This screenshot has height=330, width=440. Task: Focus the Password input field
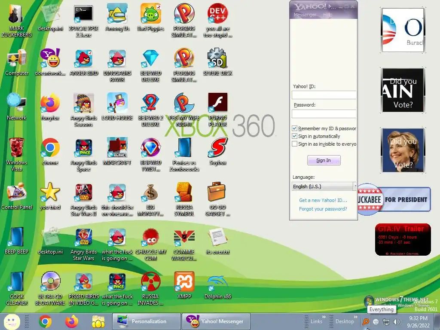coord(324,113)
